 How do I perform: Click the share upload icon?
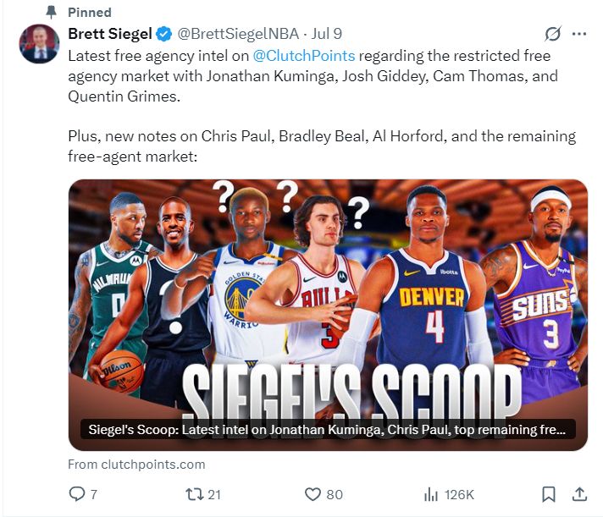579,494
